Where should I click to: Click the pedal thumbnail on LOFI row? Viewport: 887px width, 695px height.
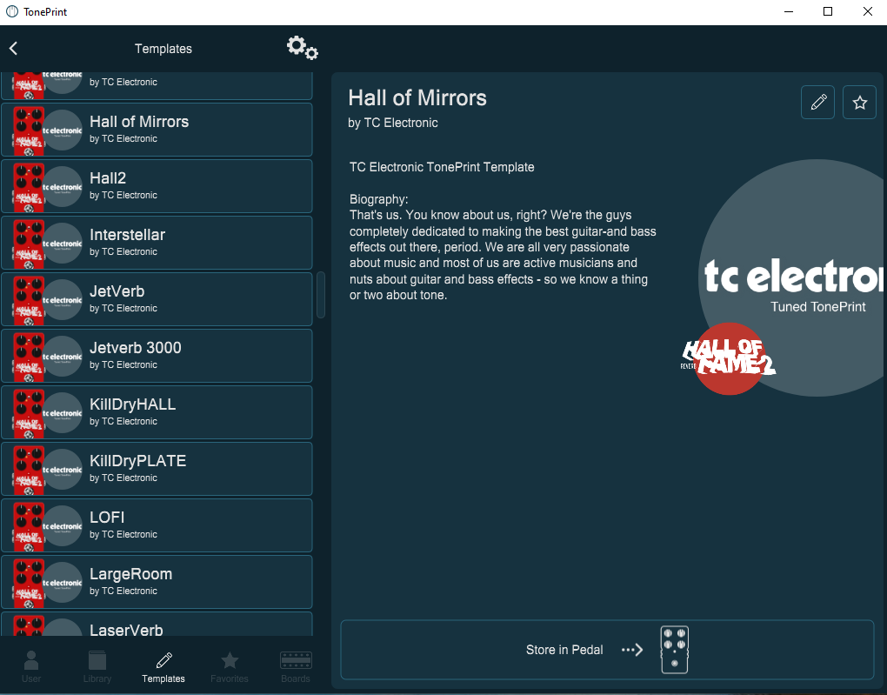click(29, 527)
